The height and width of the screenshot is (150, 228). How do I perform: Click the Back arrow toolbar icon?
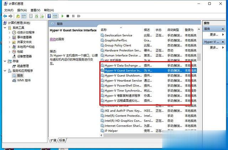[x=5, y=16]
